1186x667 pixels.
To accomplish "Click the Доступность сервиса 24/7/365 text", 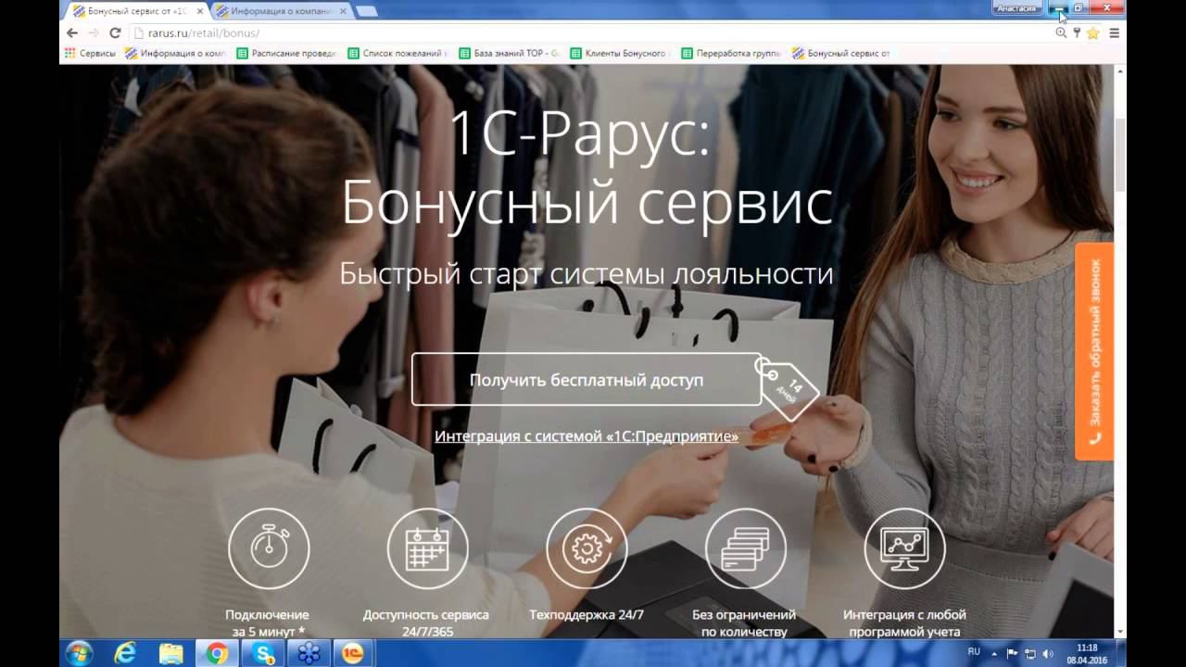I will pyautogui.click(x=426, y=623).
